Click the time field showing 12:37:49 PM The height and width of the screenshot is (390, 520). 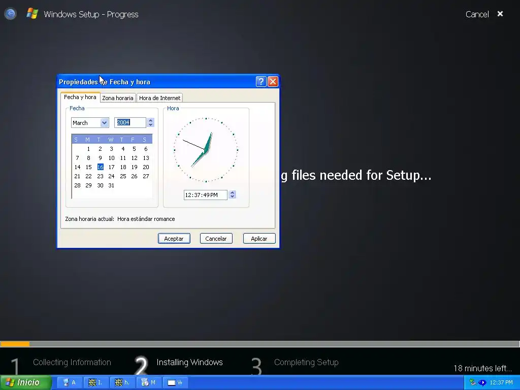tap(205, 195)
